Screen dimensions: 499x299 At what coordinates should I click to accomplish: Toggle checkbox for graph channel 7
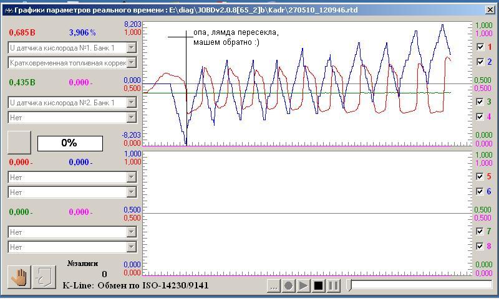click(480, 231)
